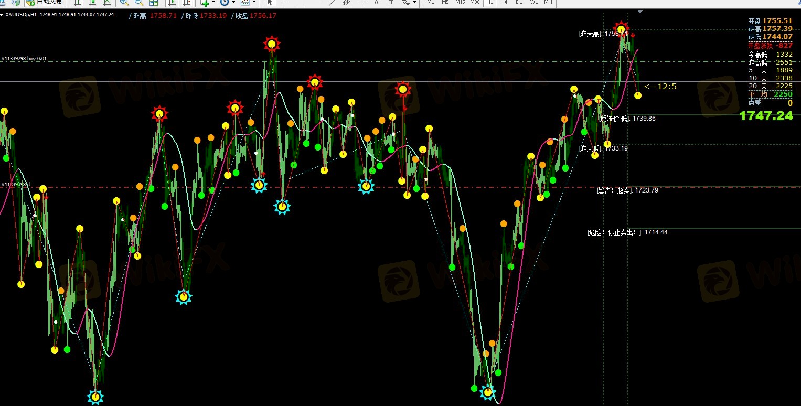Toggle the chart shift button
Image resolution: width=801 pixels, height=406 pixels.
(187, 3)
